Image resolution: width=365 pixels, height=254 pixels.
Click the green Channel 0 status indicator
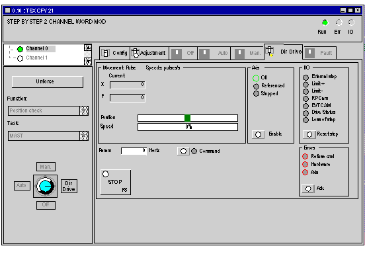[20, 49]
